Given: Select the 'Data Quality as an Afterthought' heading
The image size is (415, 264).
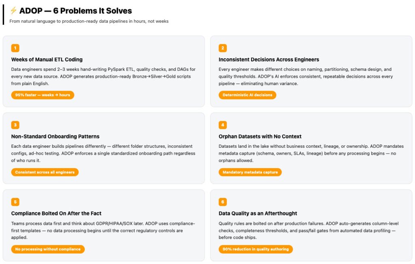Looking at the screenshot, I should pos(258,213).
